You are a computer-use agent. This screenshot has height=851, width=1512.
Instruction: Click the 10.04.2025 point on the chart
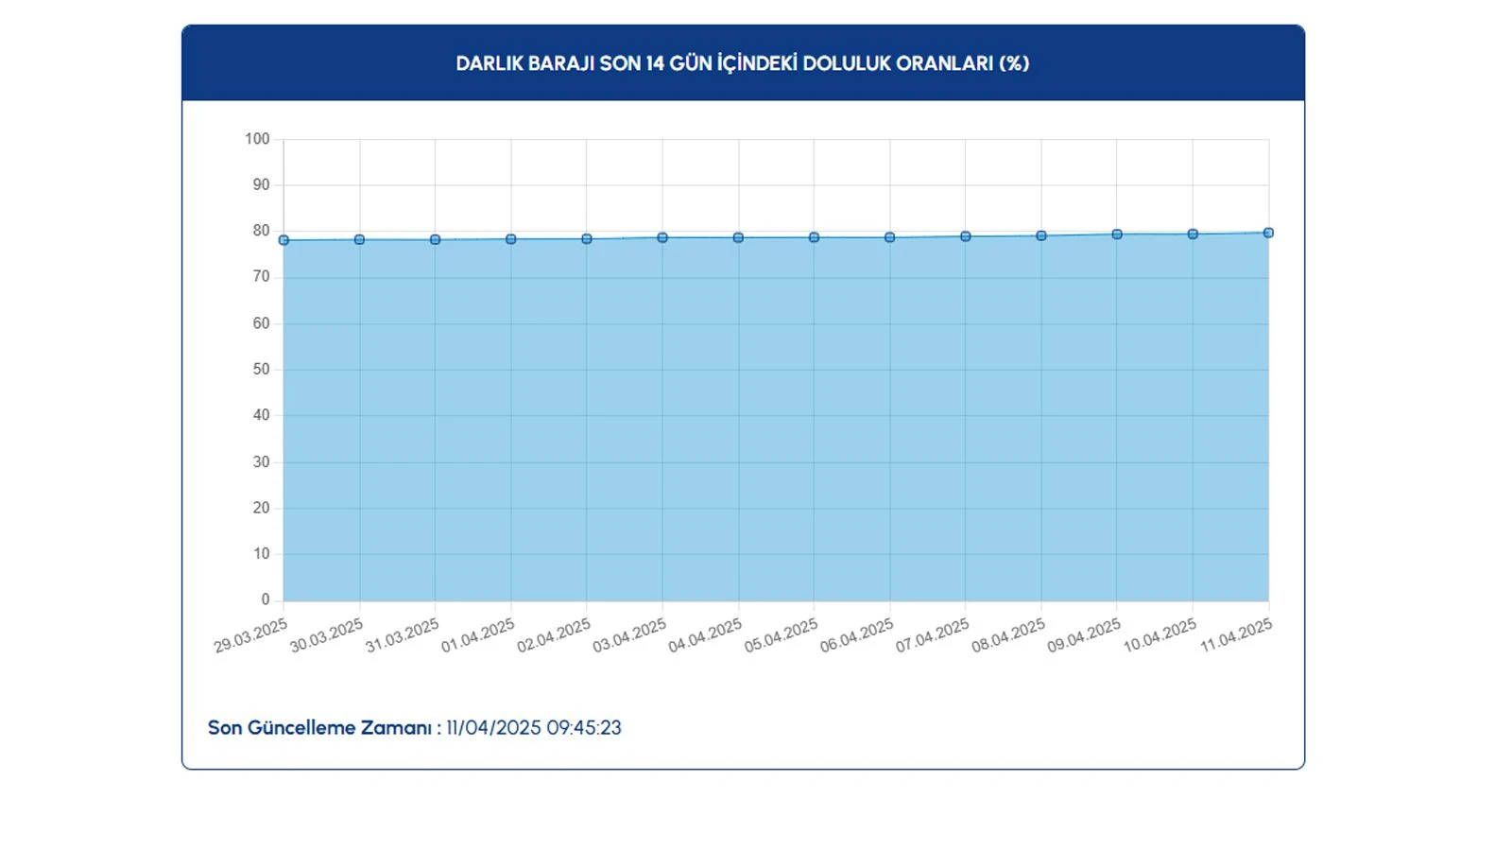tap(1193, 234)
